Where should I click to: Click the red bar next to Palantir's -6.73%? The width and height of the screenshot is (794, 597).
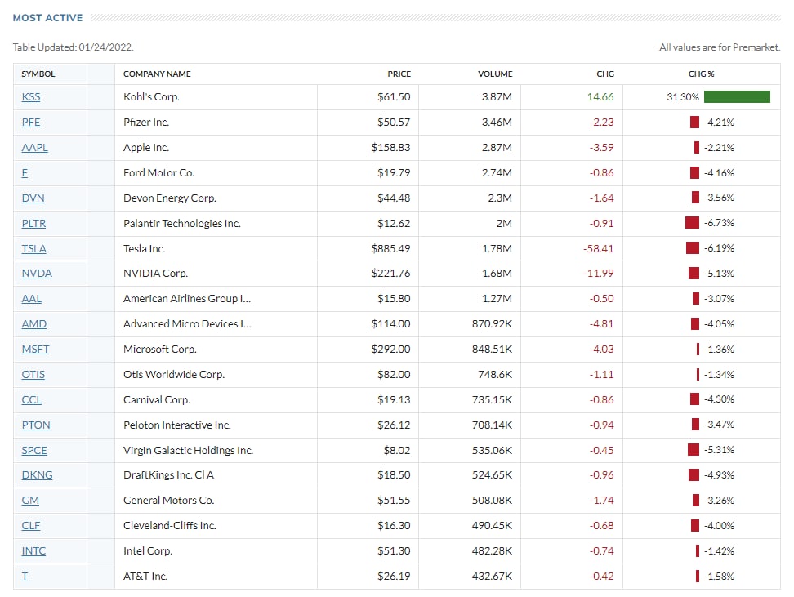[692, 223]
